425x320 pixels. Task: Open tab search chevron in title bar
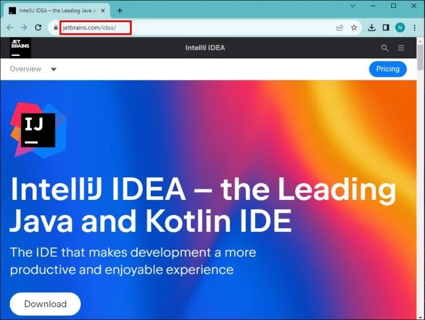[x=353, y=6]
